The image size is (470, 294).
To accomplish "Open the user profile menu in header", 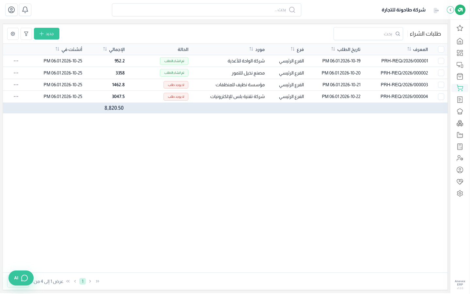I will [11, 10].
